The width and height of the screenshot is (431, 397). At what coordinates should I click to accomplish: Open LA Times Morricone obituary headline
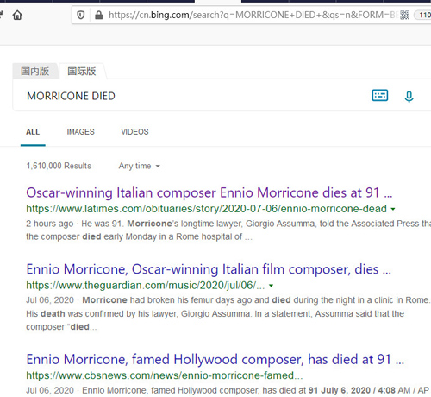click(x=209, y=192)
